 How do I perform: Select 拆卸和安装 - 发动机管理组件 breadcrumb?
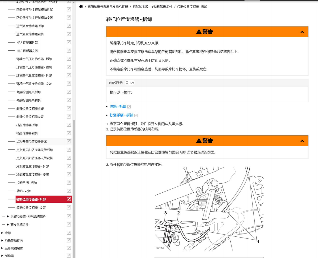pyautogui.click(x=153, y=7)
